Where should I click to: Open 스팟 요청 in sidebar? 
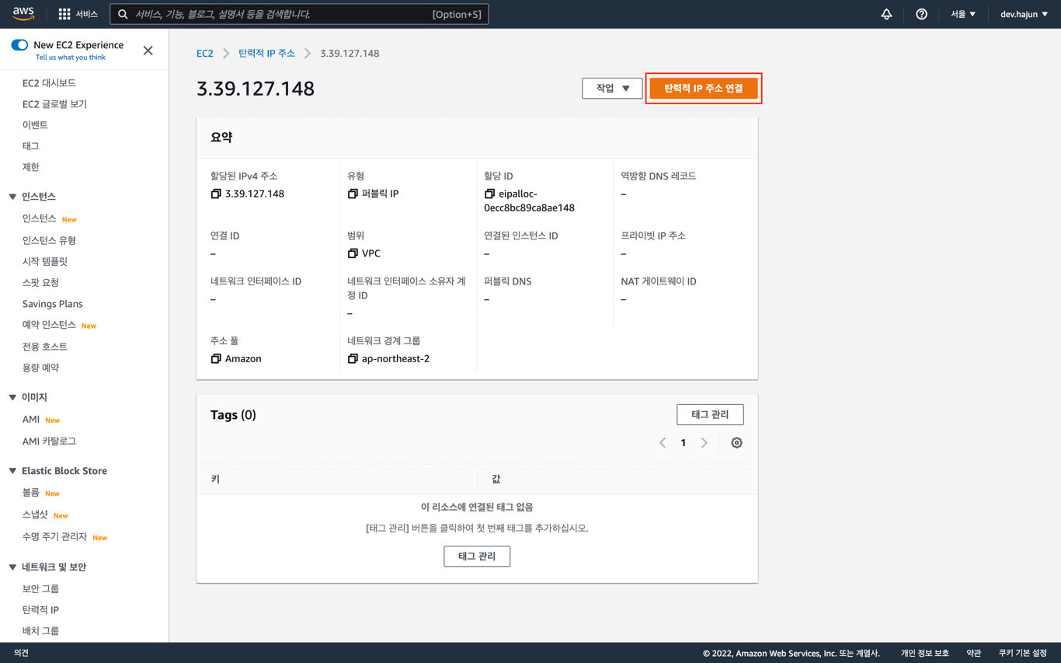tap(40, 282)
